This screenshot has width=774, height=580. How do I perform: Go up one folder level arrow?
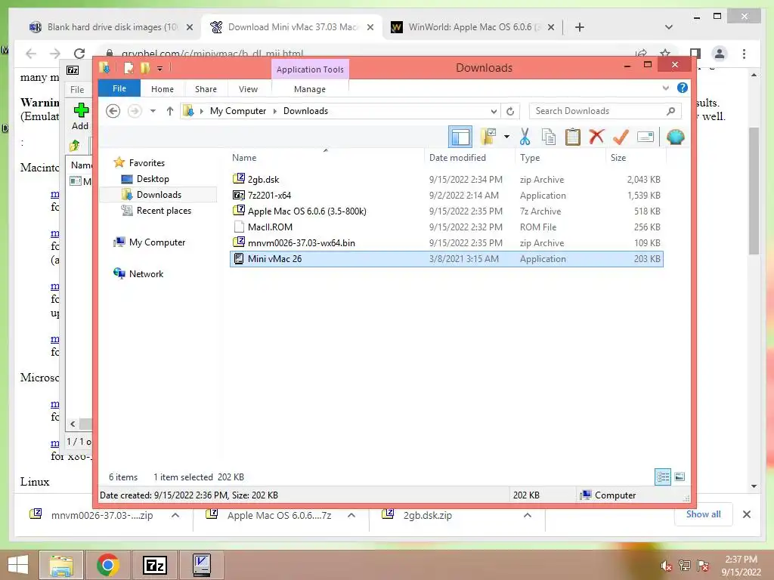coord(170,111)
